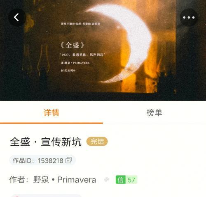The width and height of the screenshot is (206, 197).
Task: Tap the partially visible chip at bottom
Action: 46,196
